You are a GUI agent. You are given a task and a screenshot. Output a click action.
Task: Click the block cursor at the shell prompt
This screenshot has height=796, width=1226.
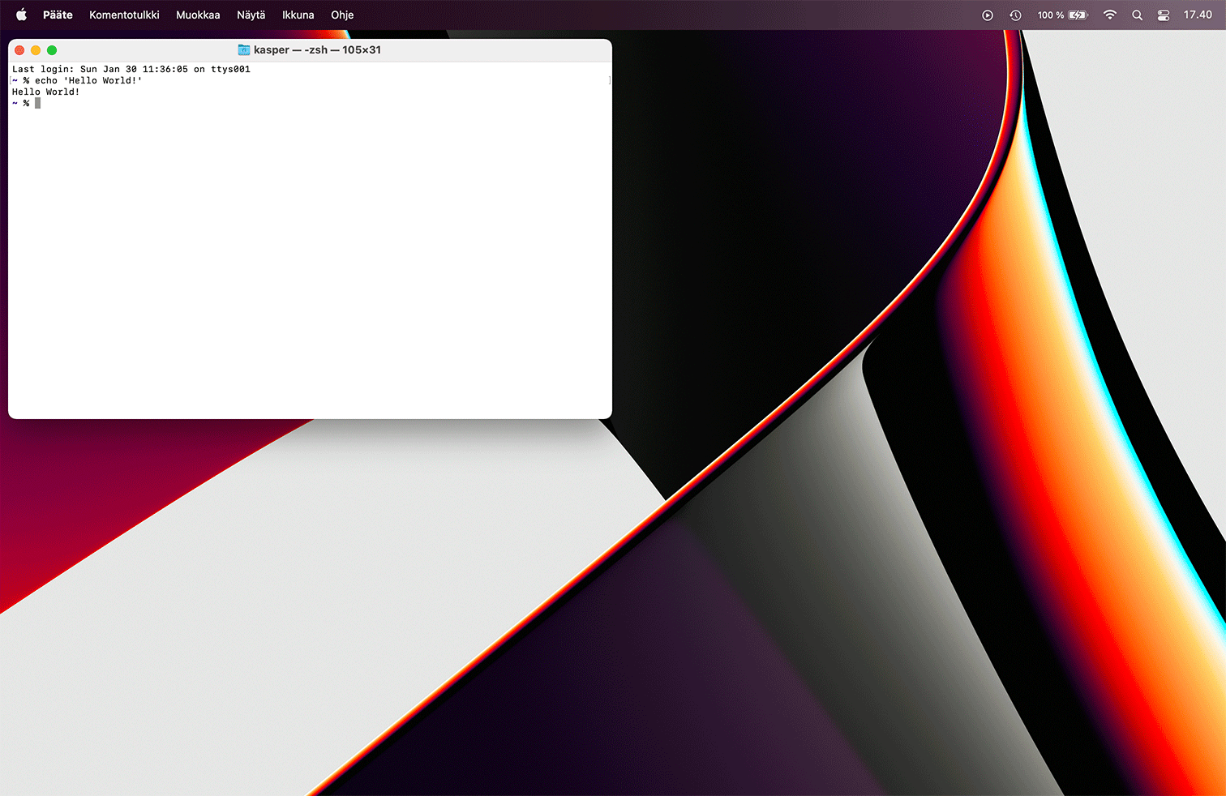(38, 103)
